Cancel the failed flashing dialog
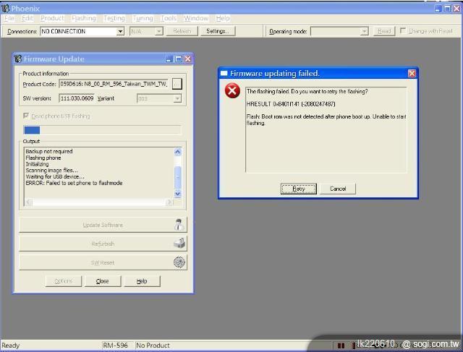The image size is (463, 352). tap(338, 189)
